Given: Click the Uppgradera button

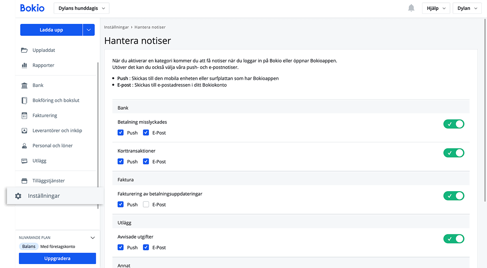Looking at the screenshot, I should point(57,259).
